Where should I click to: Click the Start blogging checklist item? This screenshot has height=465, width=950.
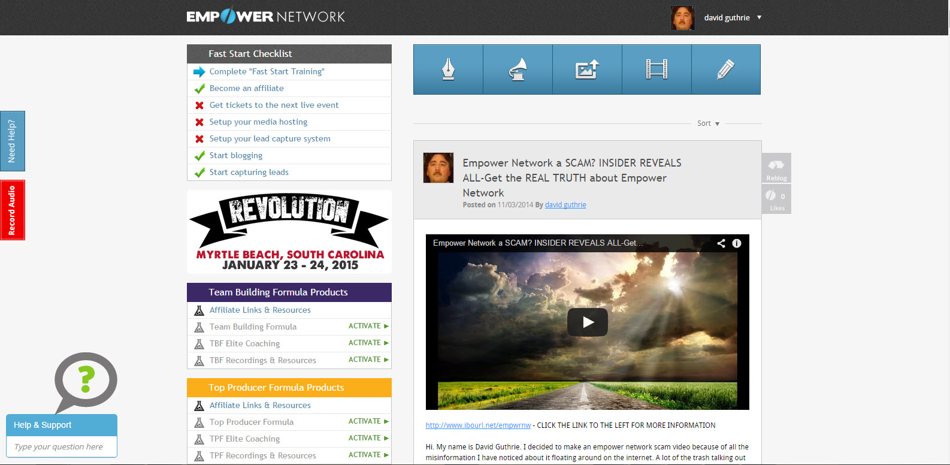coord(235,155)
